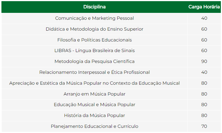Click the 80 value for História row
The image size is (222, 133).
204,116
